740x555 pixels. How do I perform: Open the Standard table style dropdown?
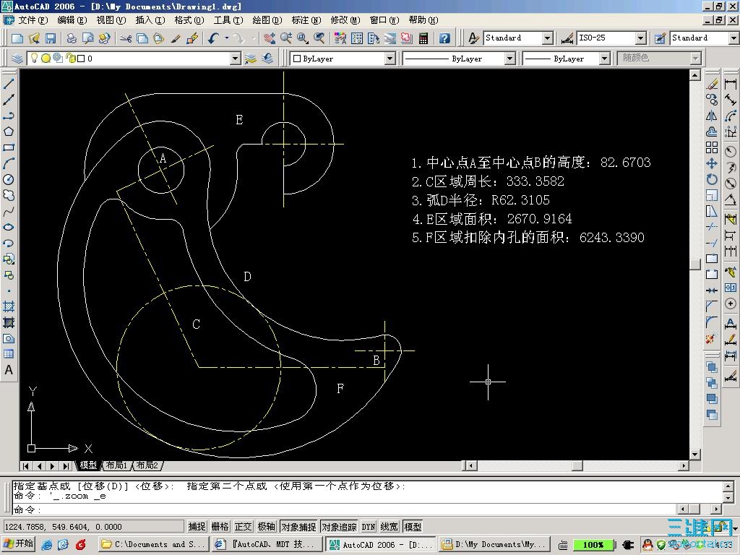(734, 38)
